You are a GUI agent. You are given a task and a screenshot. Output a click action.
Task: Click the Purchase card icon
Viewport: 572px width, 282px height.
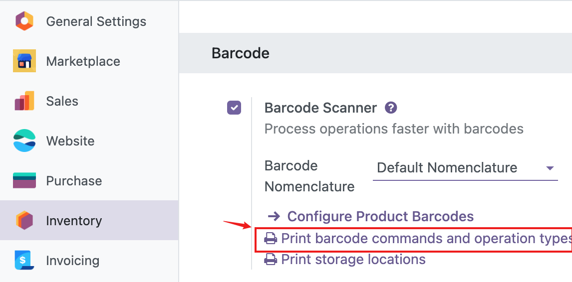click(24, 181)
